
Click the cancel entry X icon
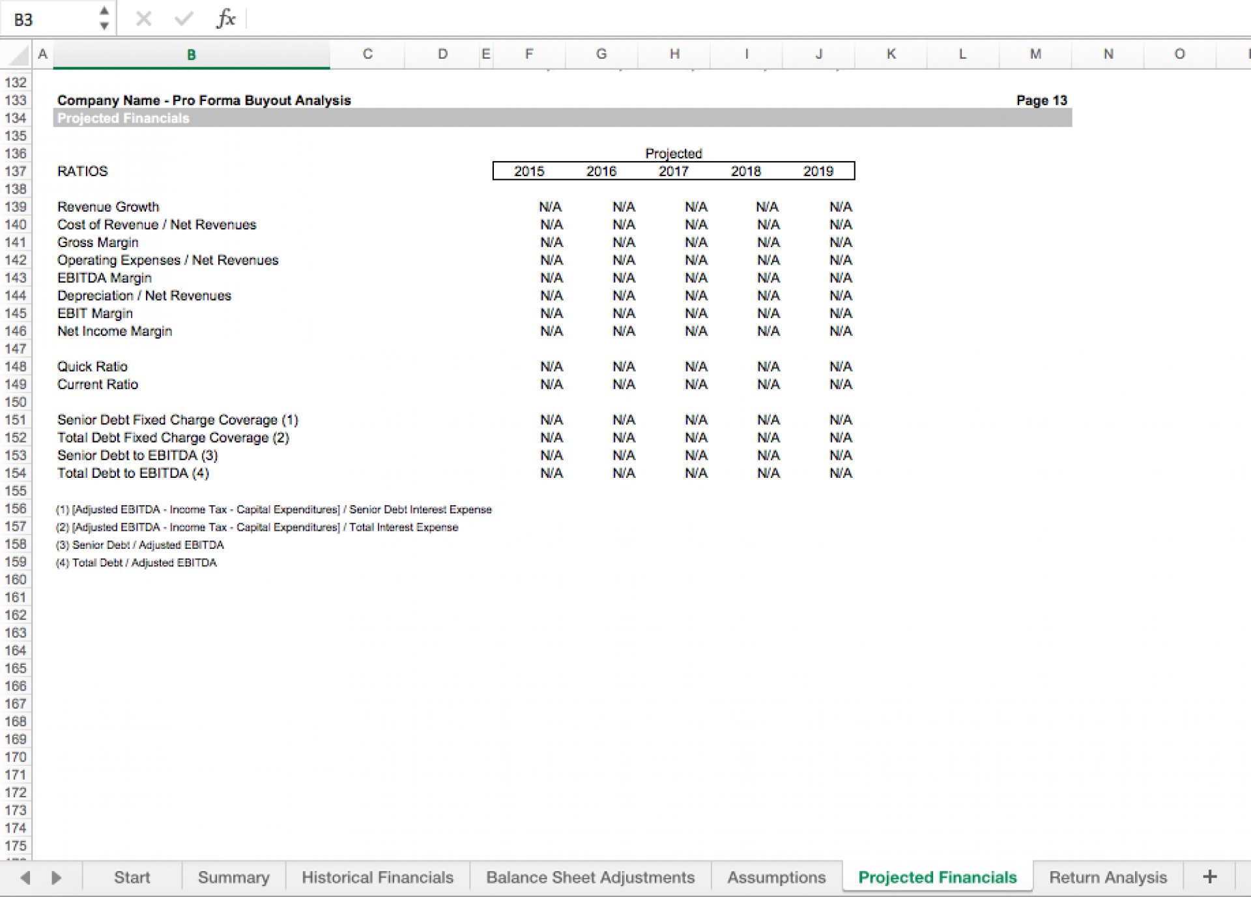click(x=144, y=19)
